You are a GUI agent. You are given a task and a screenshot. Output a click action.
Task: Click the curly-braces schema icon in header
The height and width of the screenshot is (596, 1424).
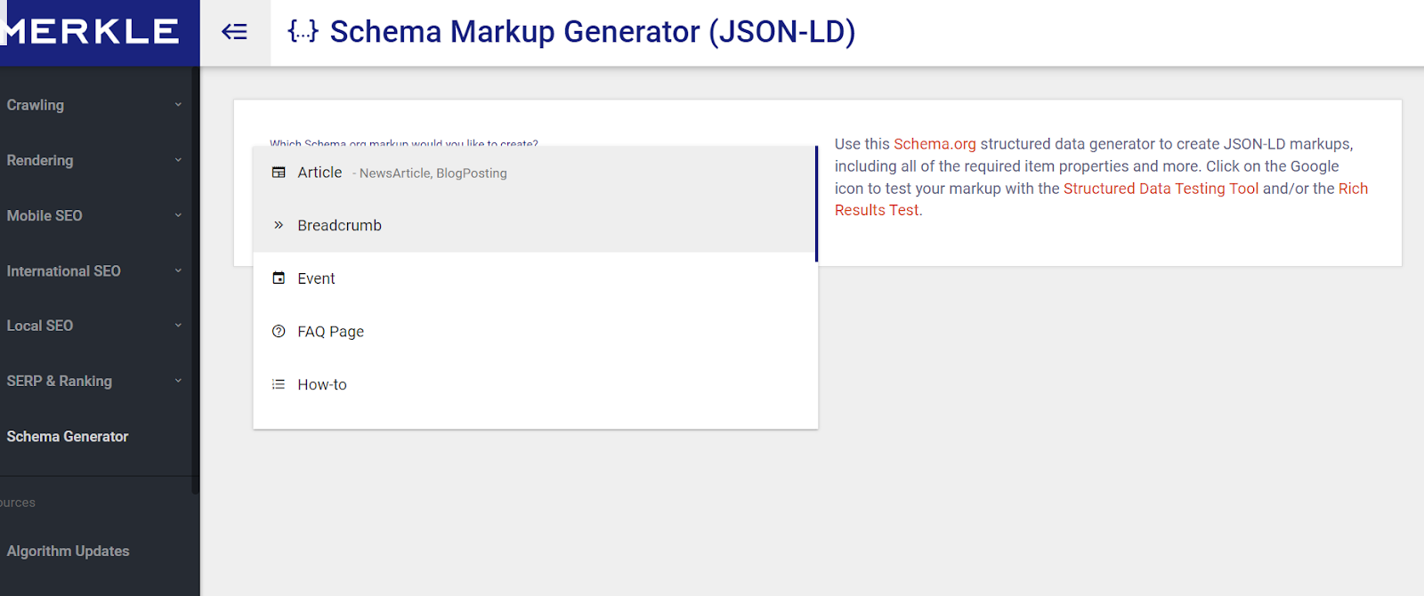pyautogui.click(x=303, y=32)
